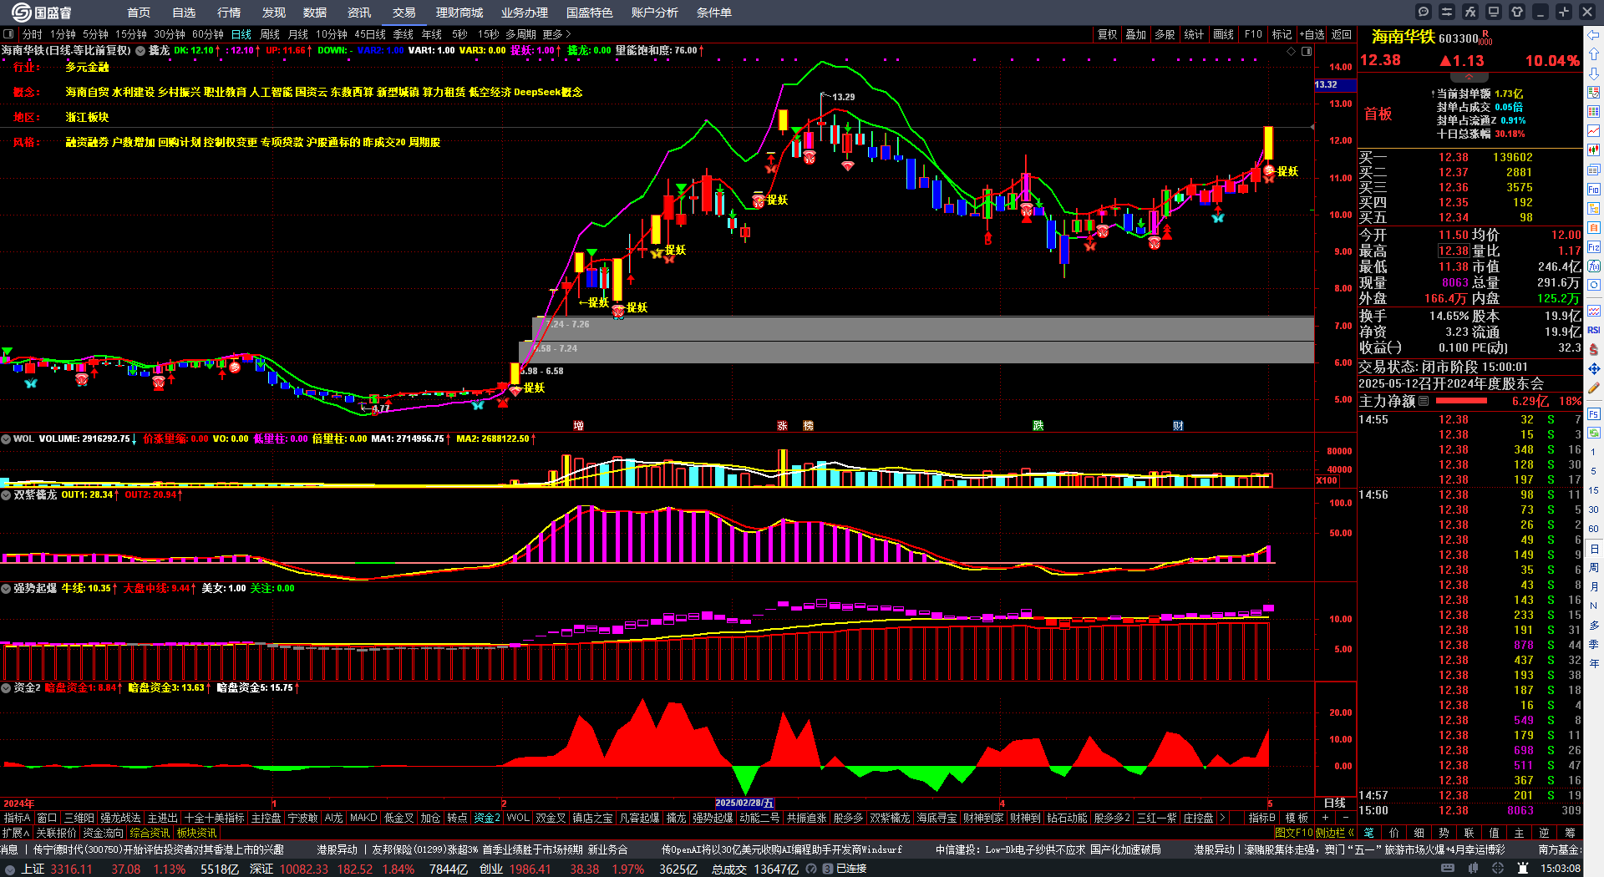This screenshot has height=877, width=1604.
Task: Expand the 扩展∧ panel
Action: (x=16, y=833)
